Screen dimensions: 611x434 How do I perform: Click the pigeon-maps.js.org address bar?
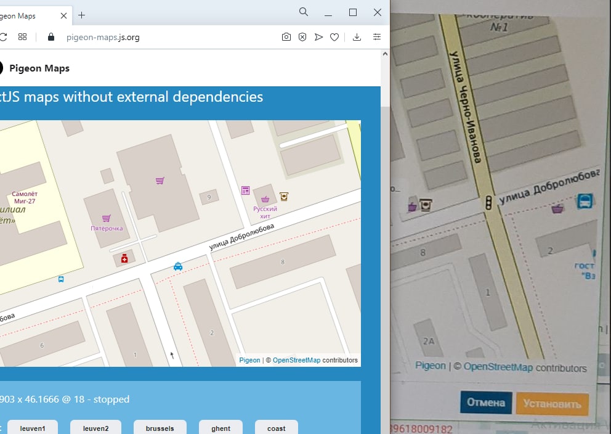coord(103,38)
